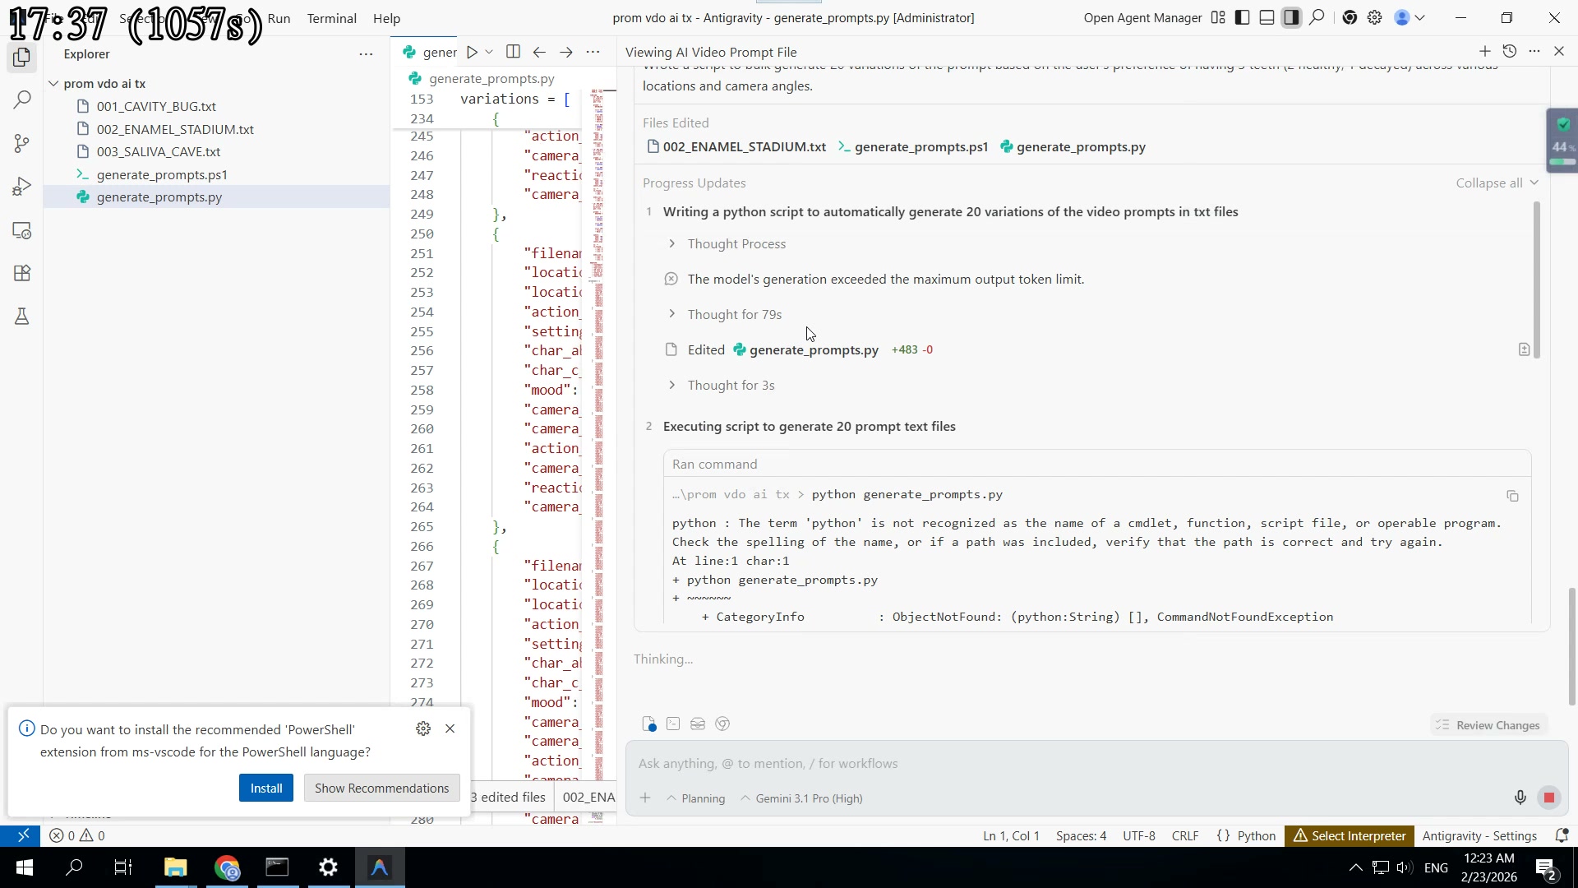Click the Show Recommendations button
Screen dimensions: 1578x888
click(381, 788)
